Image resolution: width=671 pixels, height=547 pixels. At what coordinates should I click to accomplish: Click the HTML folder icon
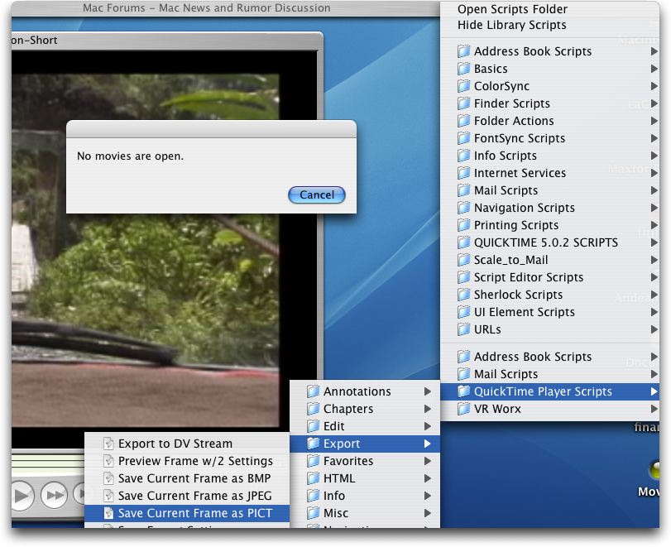coord(314,478)
